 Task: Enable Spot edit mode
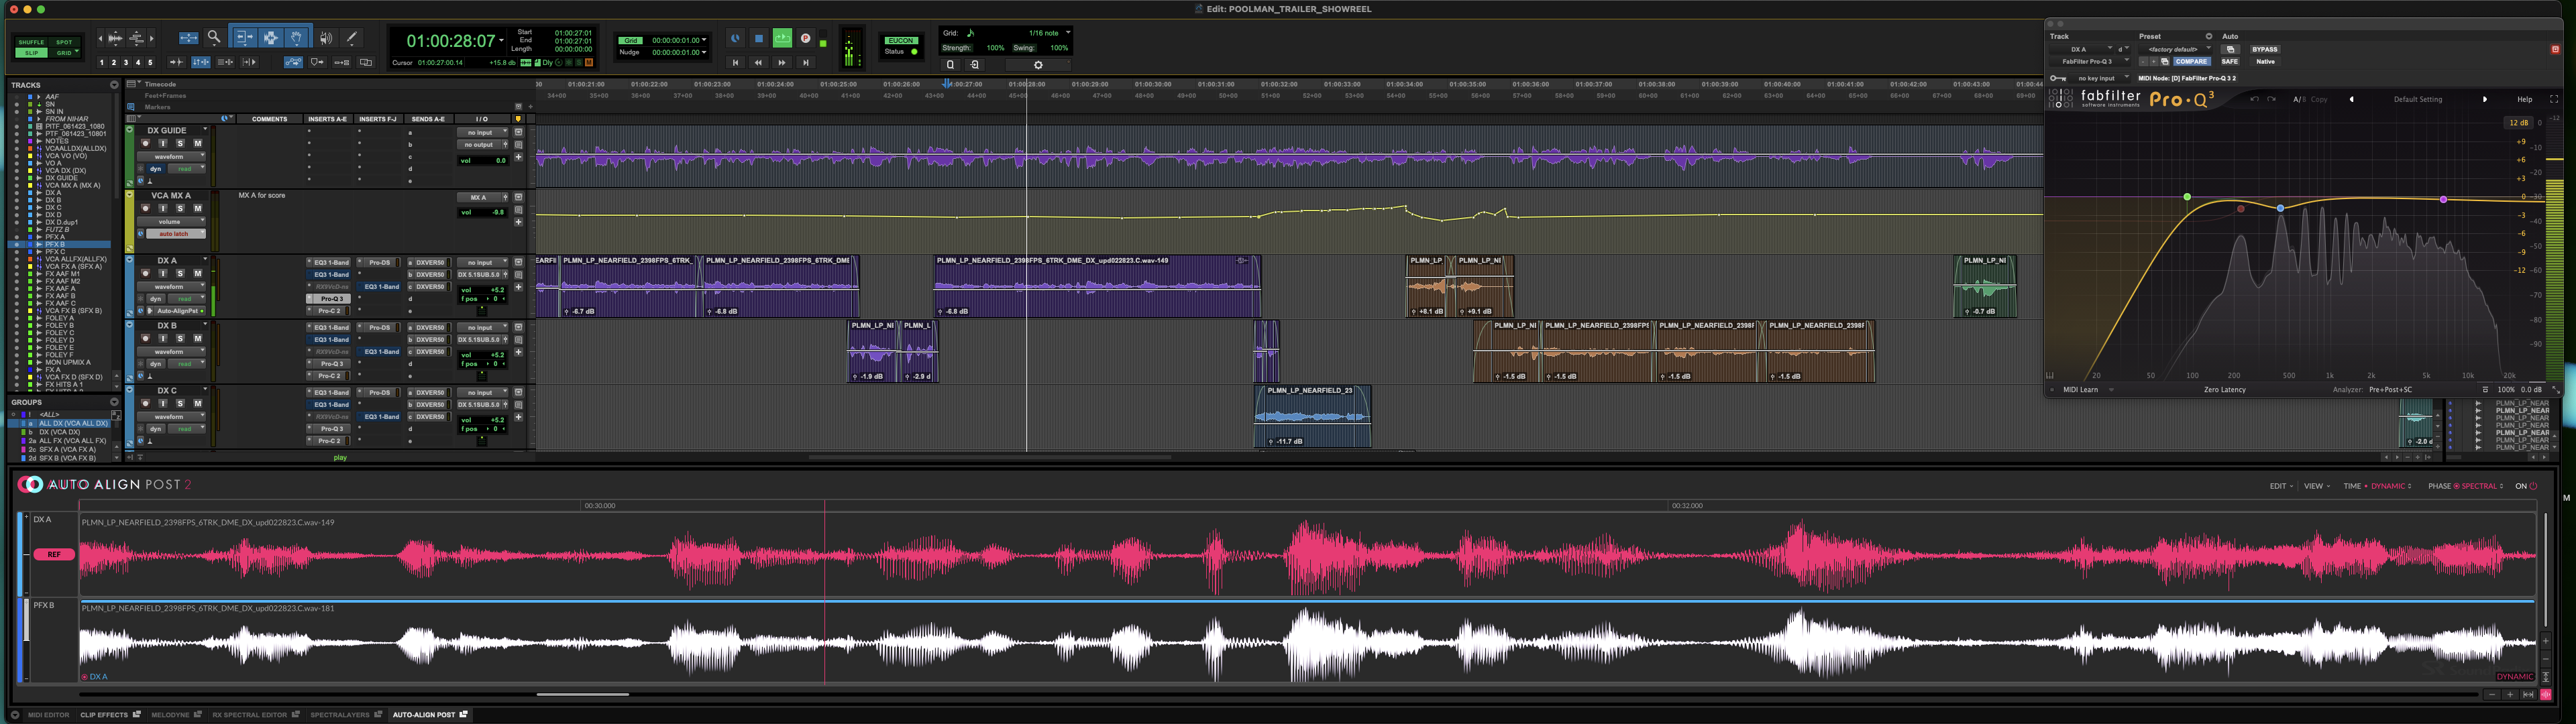click(x=64, y=43)
